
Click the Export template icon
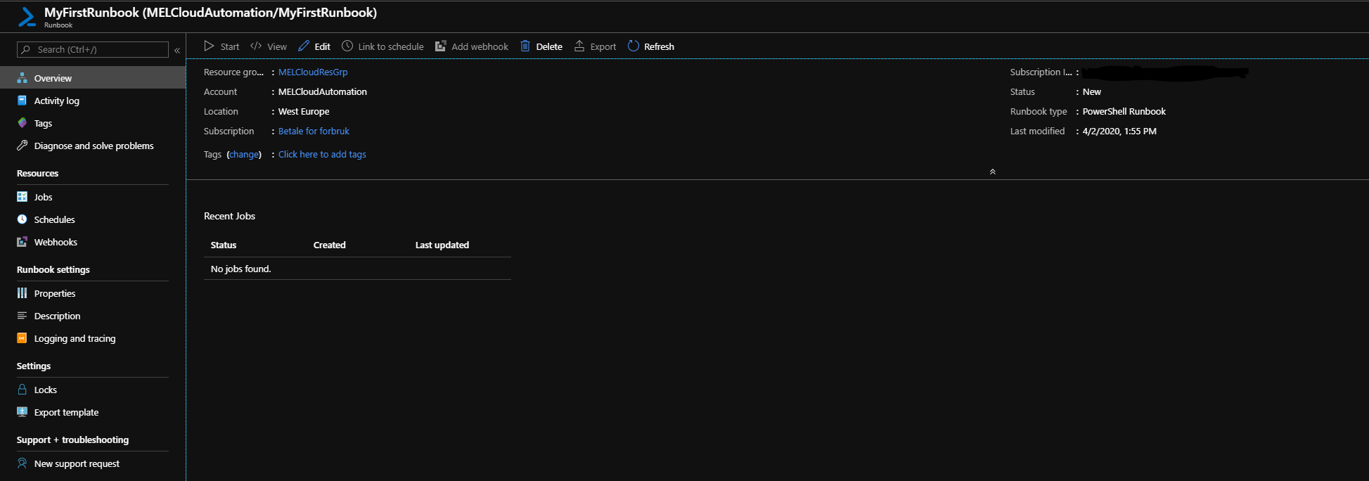pos(23,412)
